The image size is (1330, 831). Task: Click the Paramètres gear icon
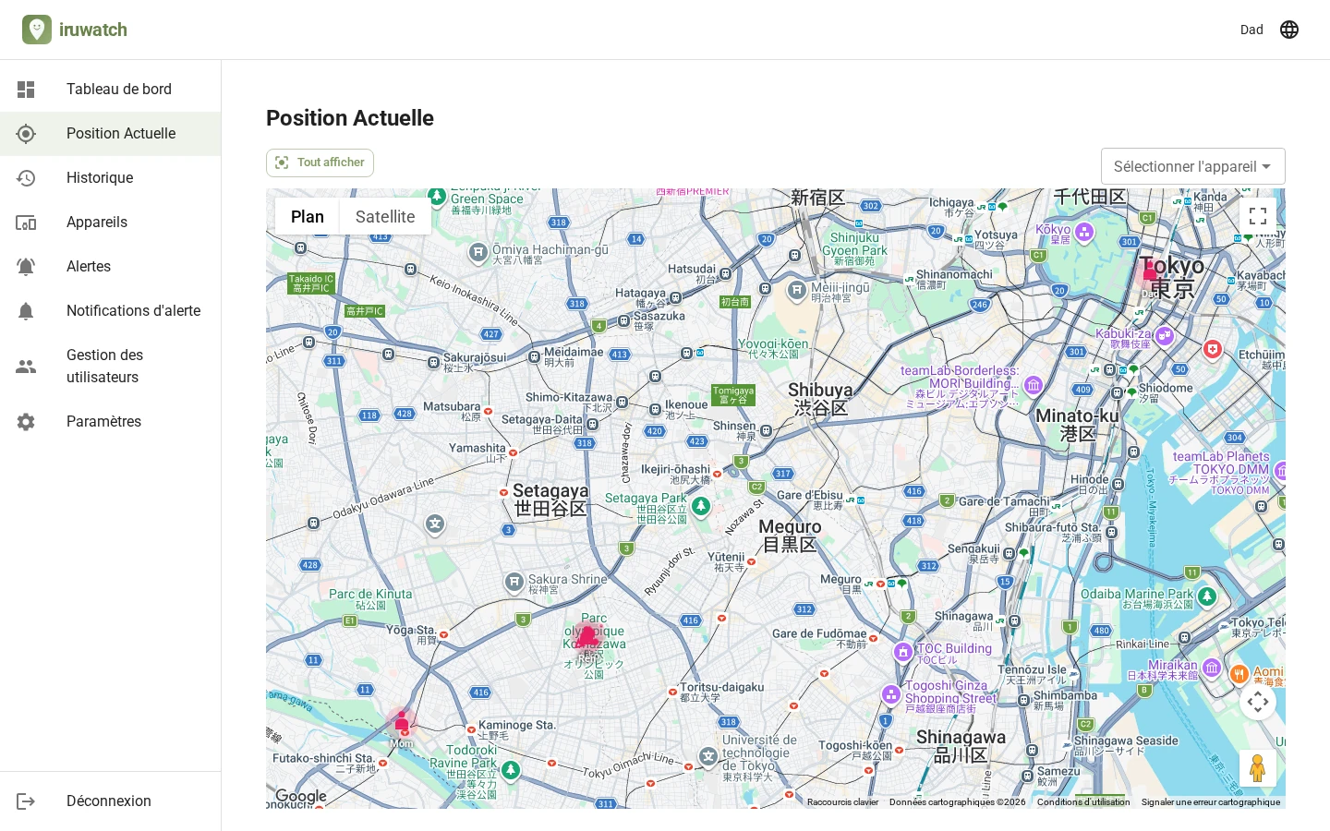pyautogui.click(x=26, y=422)
